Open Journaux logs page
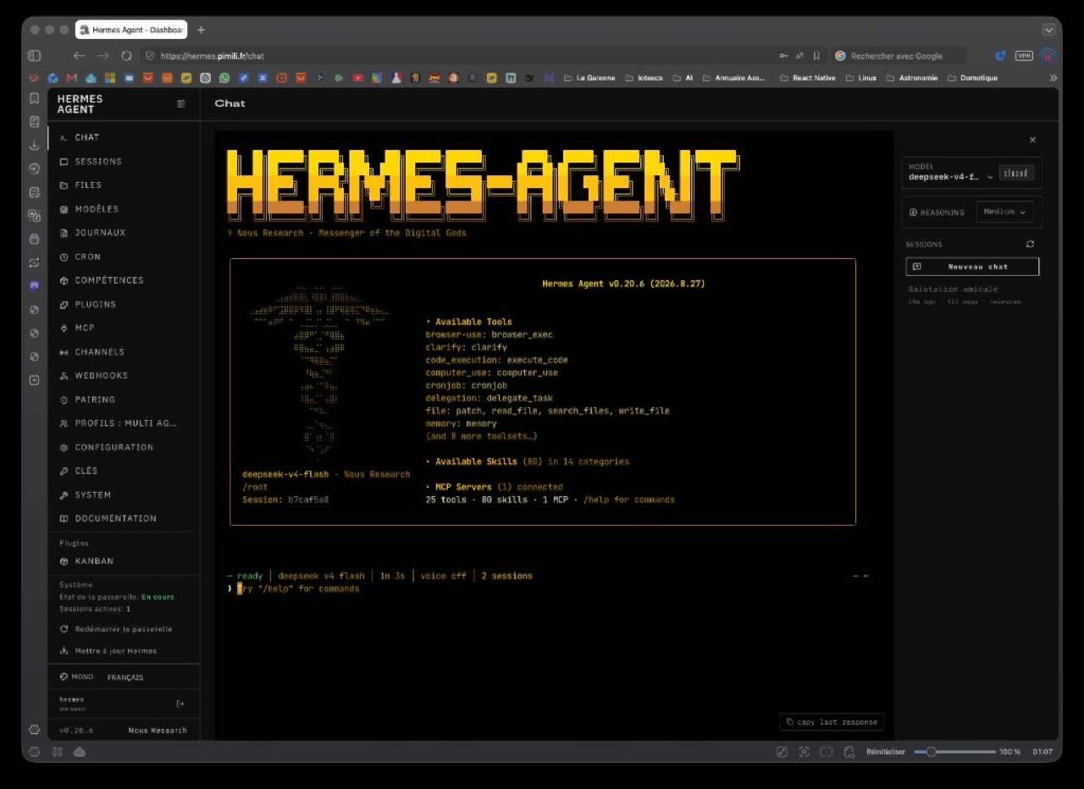1084x789 pixels. (124, 233)
